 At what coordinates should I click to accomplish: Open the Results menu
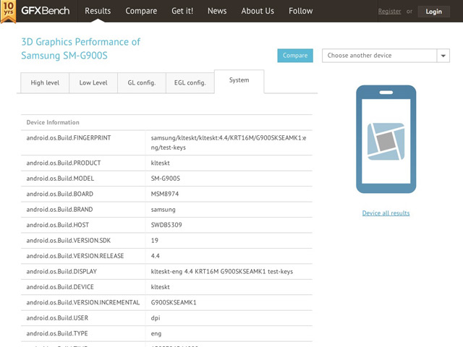(x=98, y=11)
